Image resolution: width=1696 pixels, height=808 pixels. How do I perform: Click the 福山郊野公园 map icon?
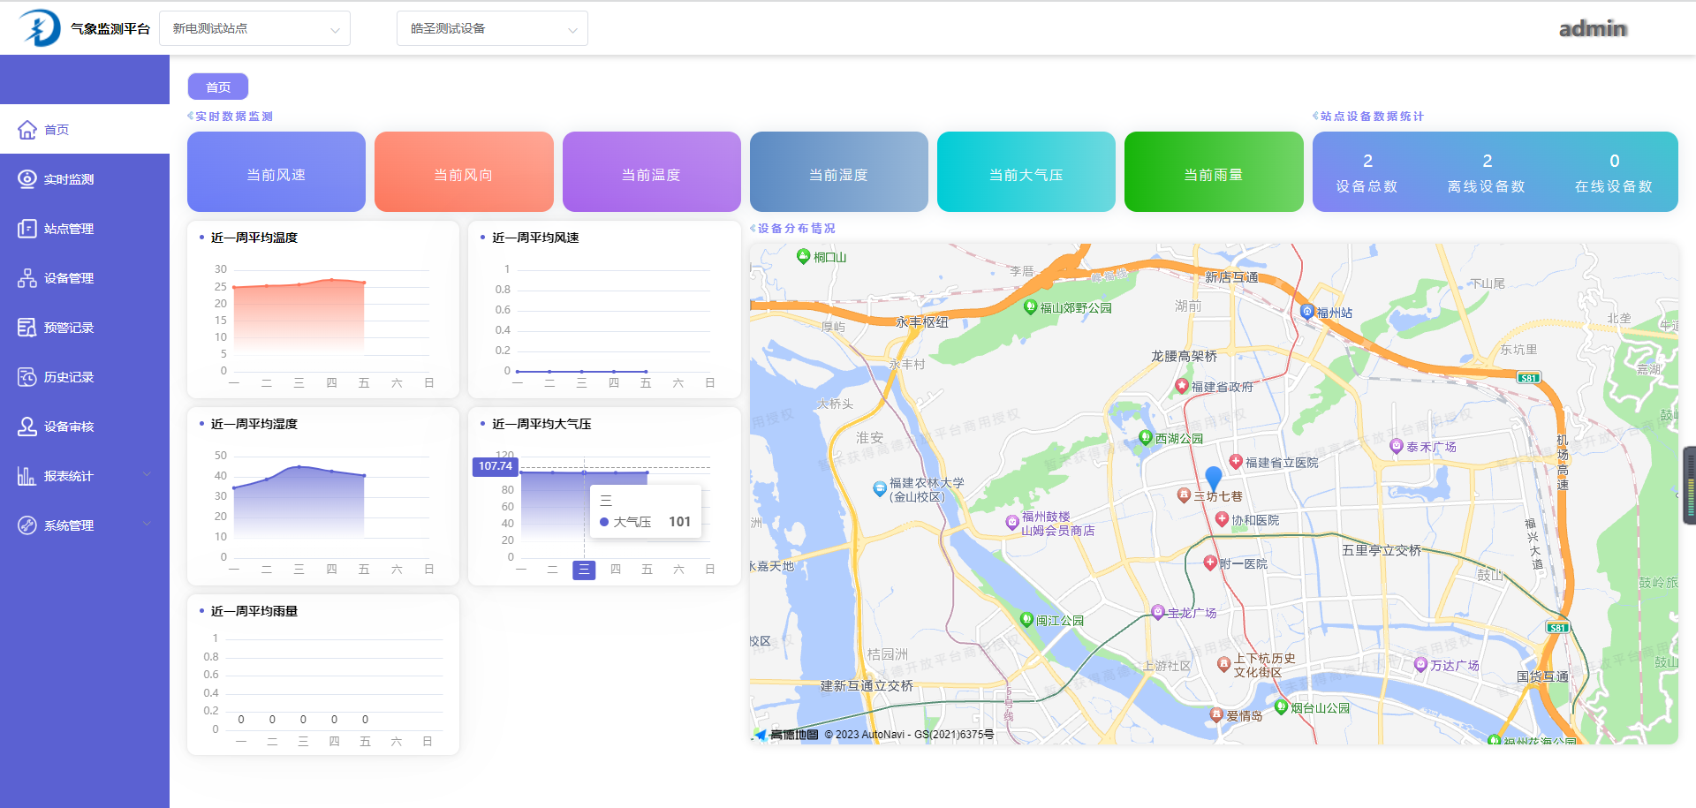pyautogui.click(x=1030, y=306)
